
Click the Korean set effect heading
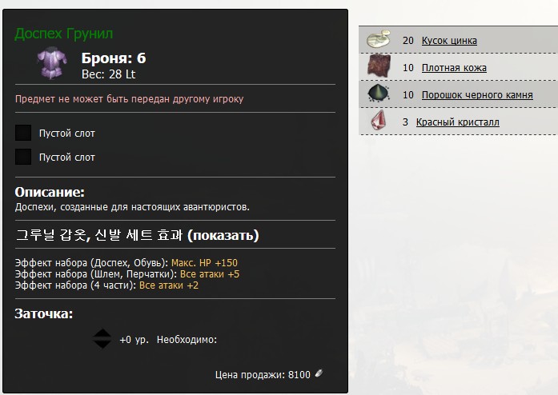coord(99,235)
